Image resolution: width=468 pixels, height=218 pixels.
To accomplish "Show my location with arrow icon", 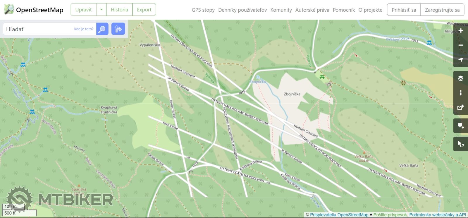I will tap(461, 60).
